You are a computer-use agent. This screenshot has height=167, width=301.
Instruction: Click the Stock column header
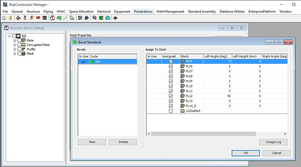191,57
